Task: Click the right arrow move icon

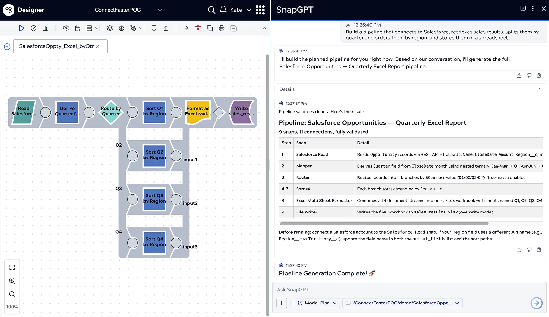Action: tap(186, 28)
